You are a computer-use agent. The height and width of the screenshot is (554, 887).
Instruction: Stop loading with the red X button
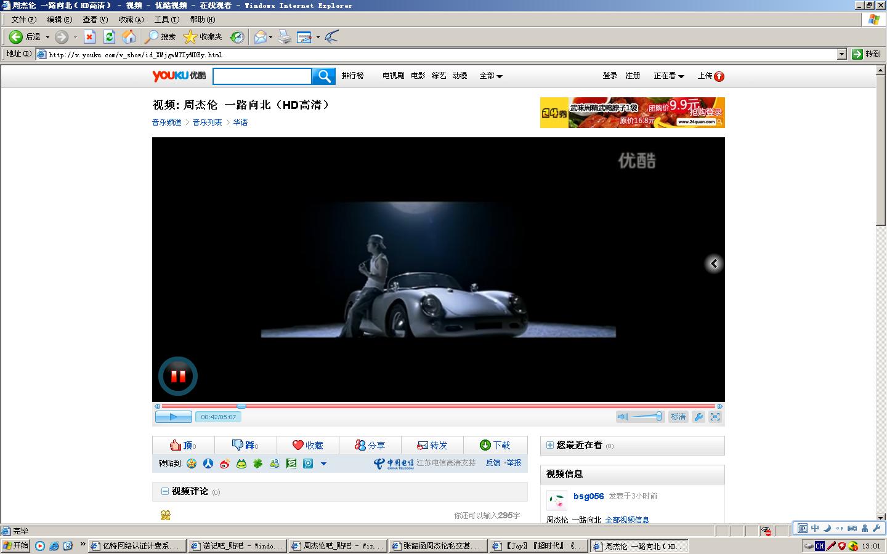[x=89, y=37]
